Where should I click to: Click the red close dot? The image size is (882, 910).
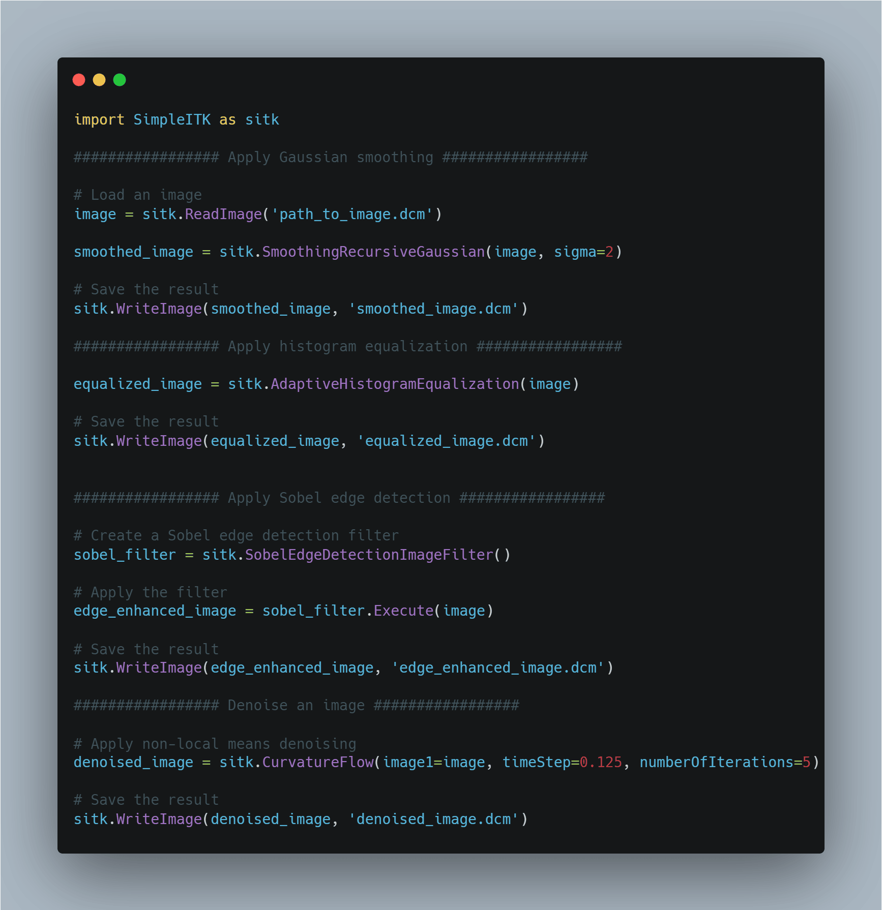point(79,80)
